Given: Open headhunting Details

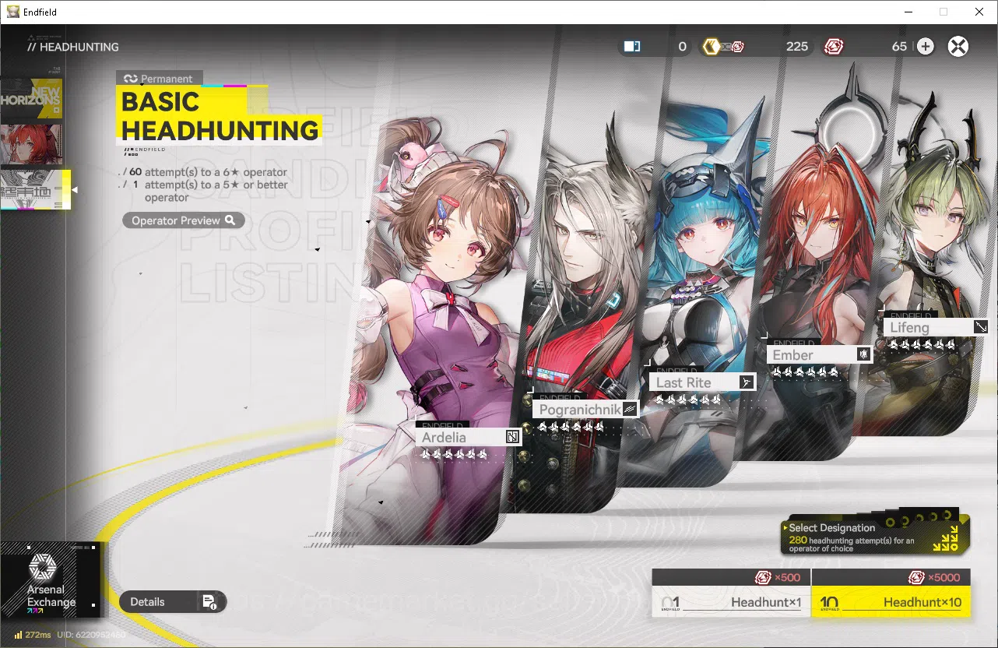Looking at the screenshot, I should pyautogui.click(x=173, y=601).
